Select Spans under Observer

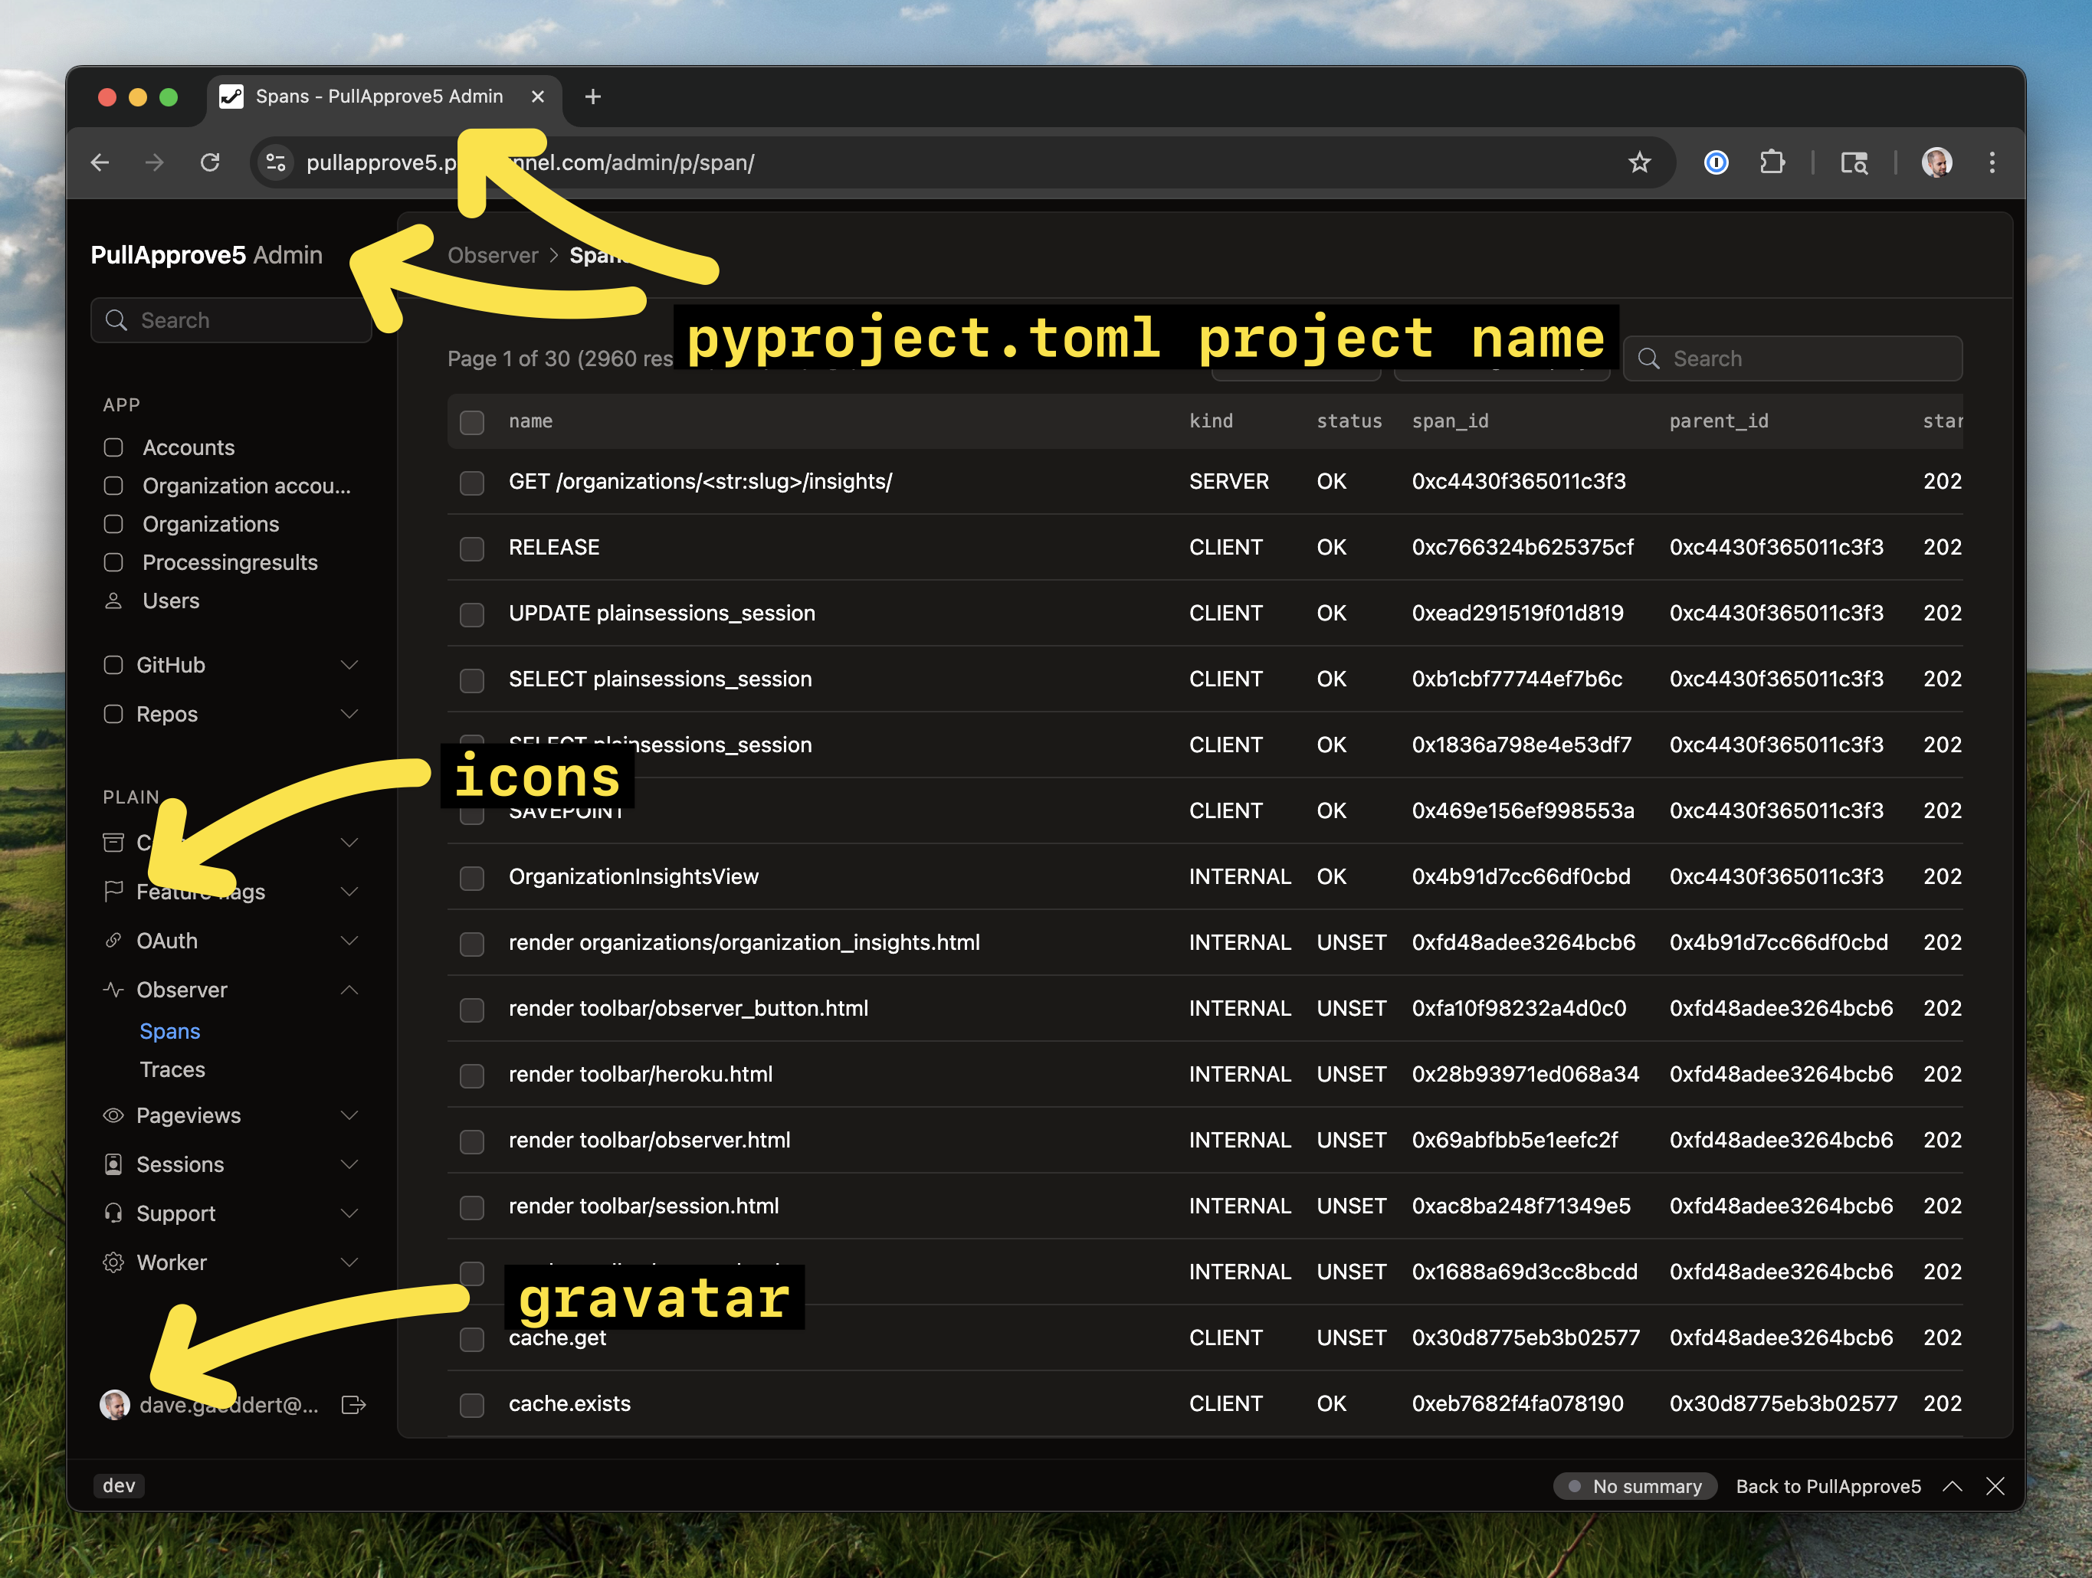[x=169, y=1032]
